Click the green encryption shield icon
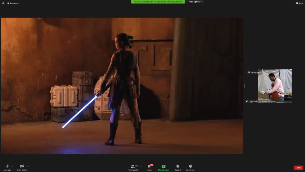The height and width of the screenshot is (172, 305). click(3, 3)
